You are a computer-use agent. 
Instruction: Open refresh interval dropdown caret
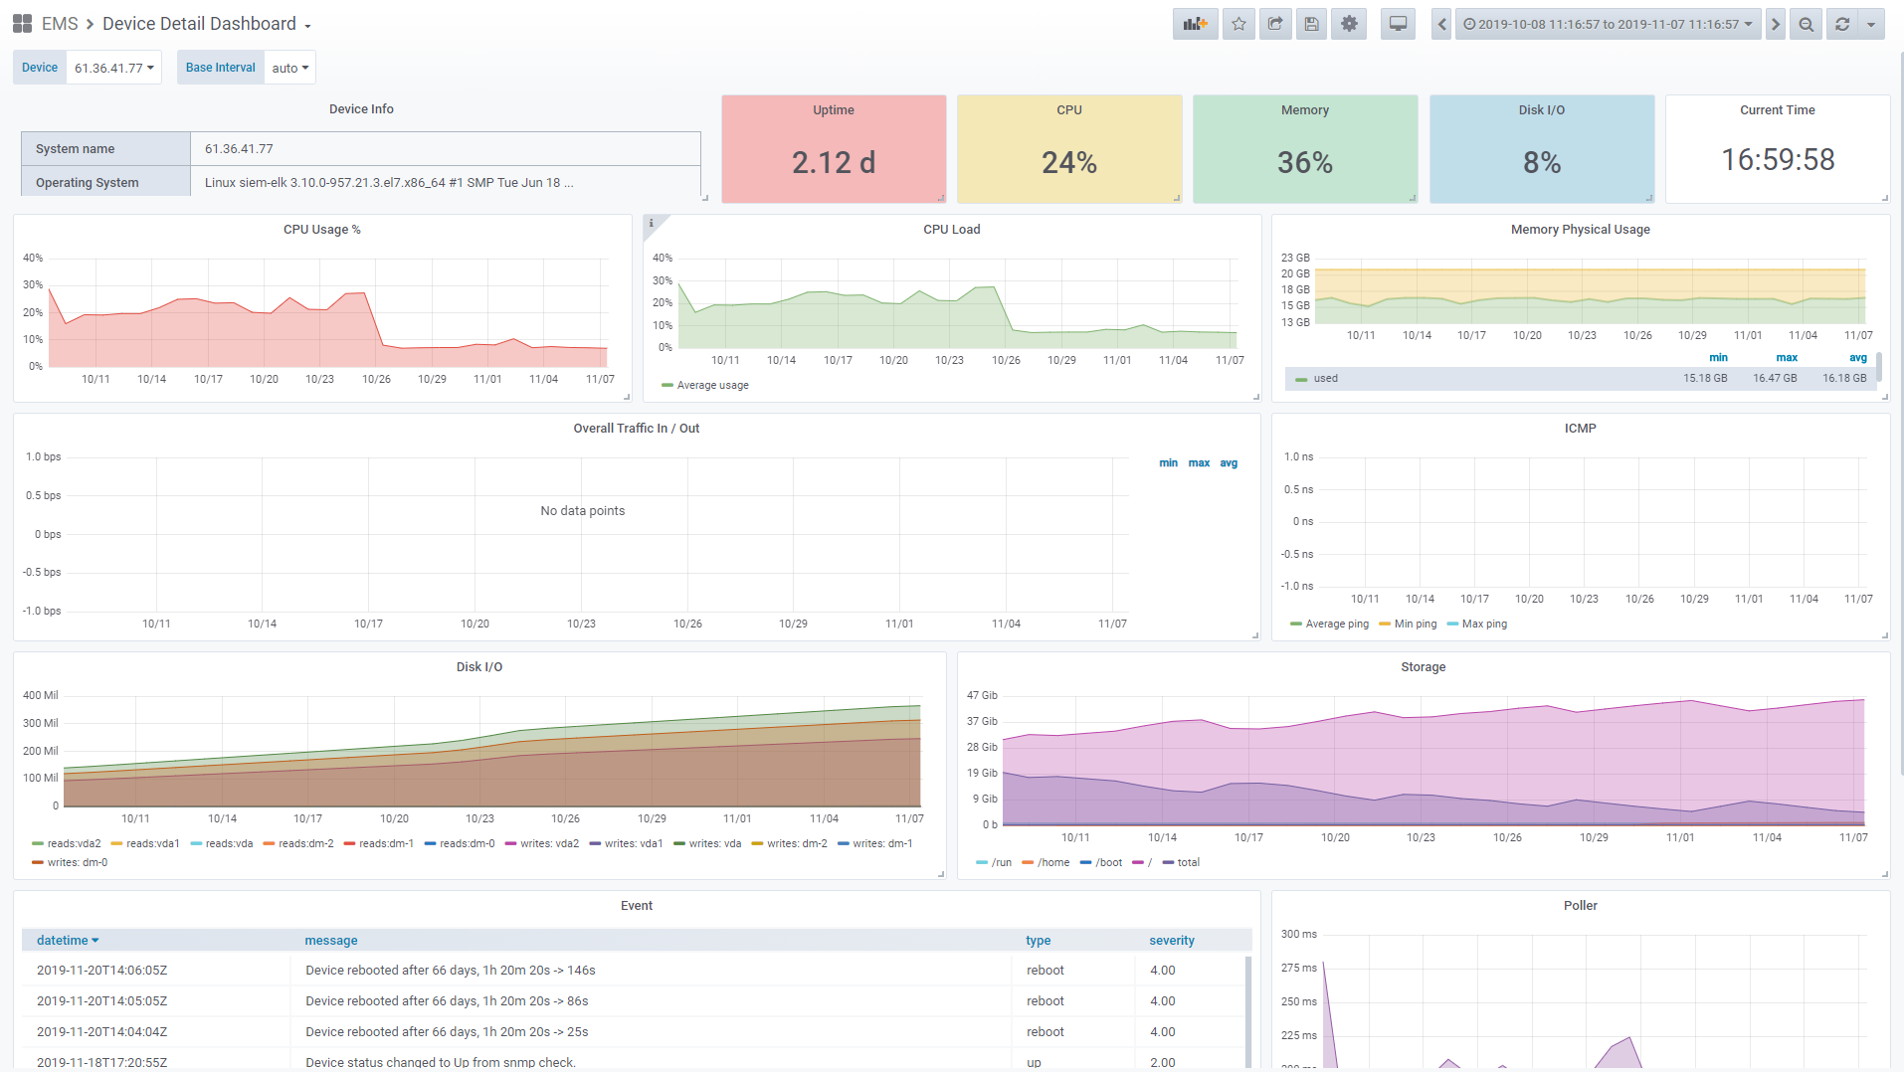1871,24
